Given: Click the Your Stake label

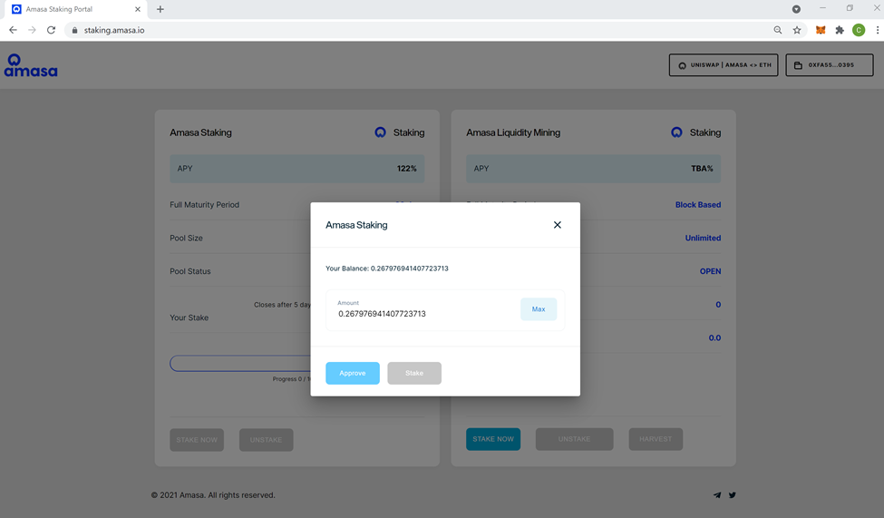Looking at the screenshot, I should point(189,318).
